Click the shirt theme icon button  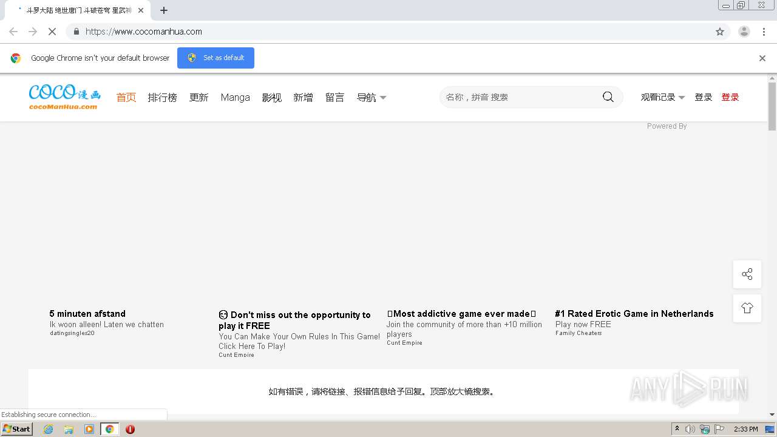click(747, 308)
